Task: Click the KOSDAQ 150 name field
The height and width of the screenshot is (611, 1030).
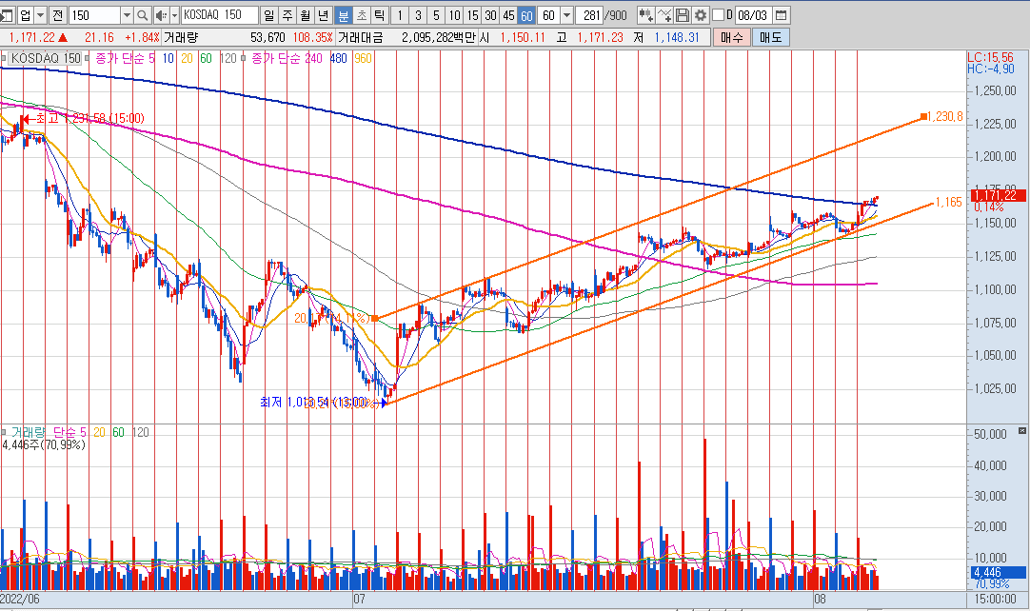Action: coord(219,15)
